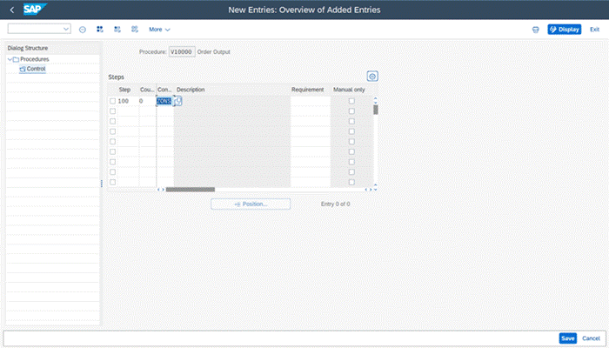The image size is (609, 348).
Task: Click the horizontal scrollbar under Steps table
Action: click(190, 189)
